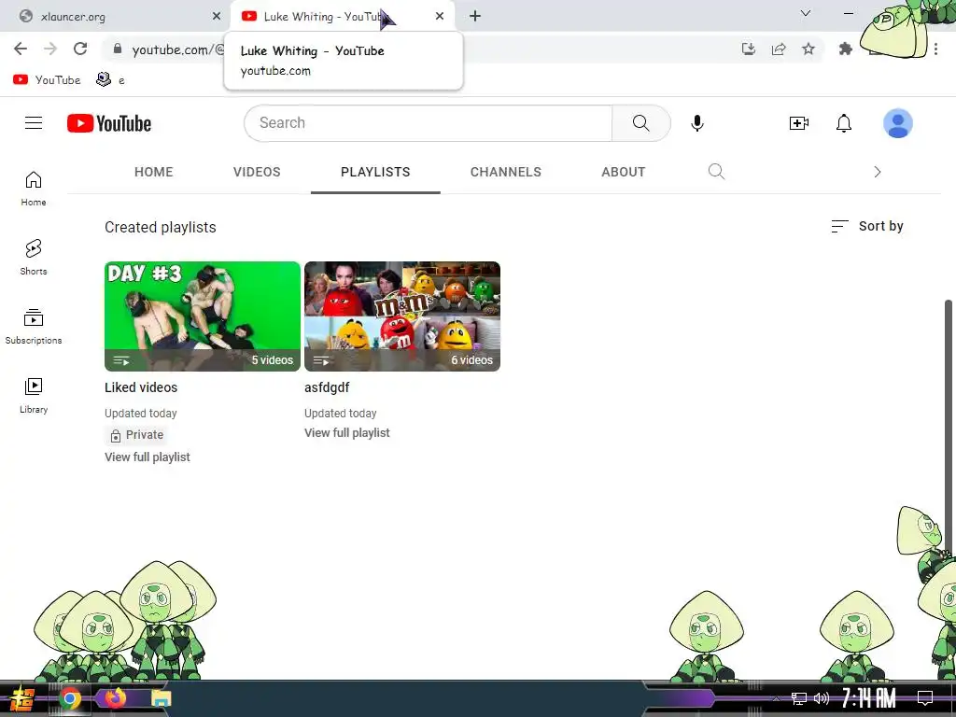
Task: Click the taskbar clock showing 7:14 AM
Action: (868, 698)
